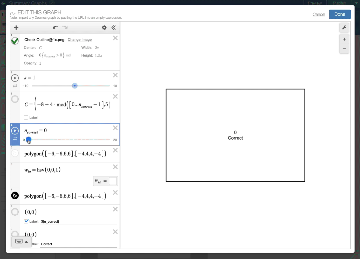Zoom out on the graph

point(344,49)
